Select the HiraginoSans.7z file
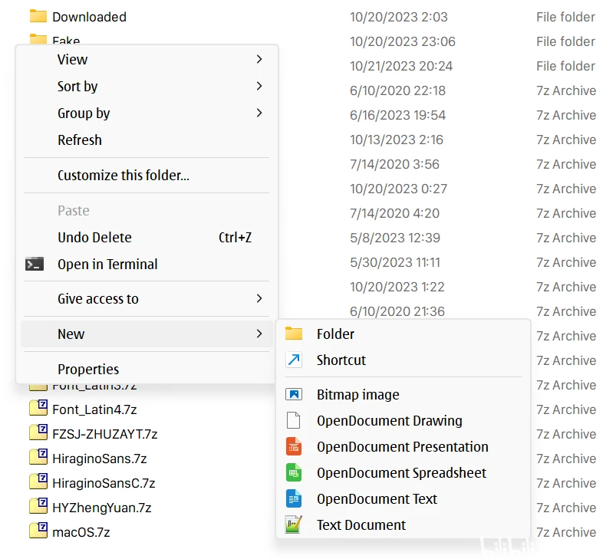 [x=99, y=459]
